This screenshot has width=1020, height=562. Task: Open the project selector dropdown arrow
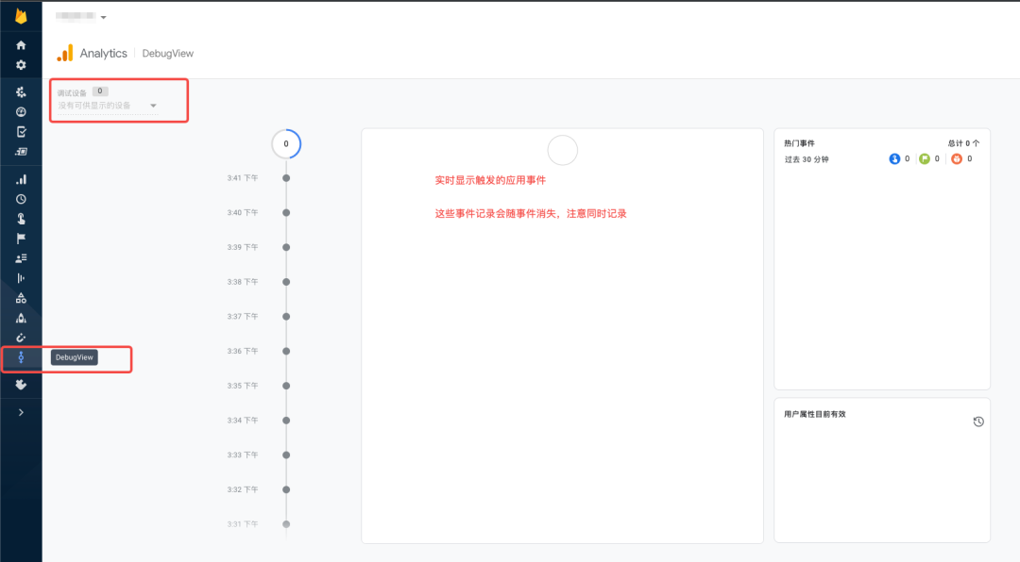tap(104, 18)
